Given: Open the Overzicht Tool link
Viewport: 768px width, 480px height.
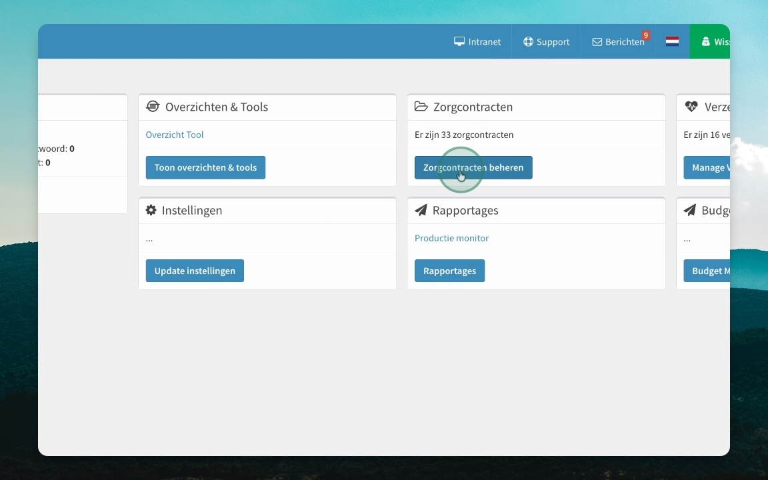Looking at the screenshot, I should [x=175, y=135].
